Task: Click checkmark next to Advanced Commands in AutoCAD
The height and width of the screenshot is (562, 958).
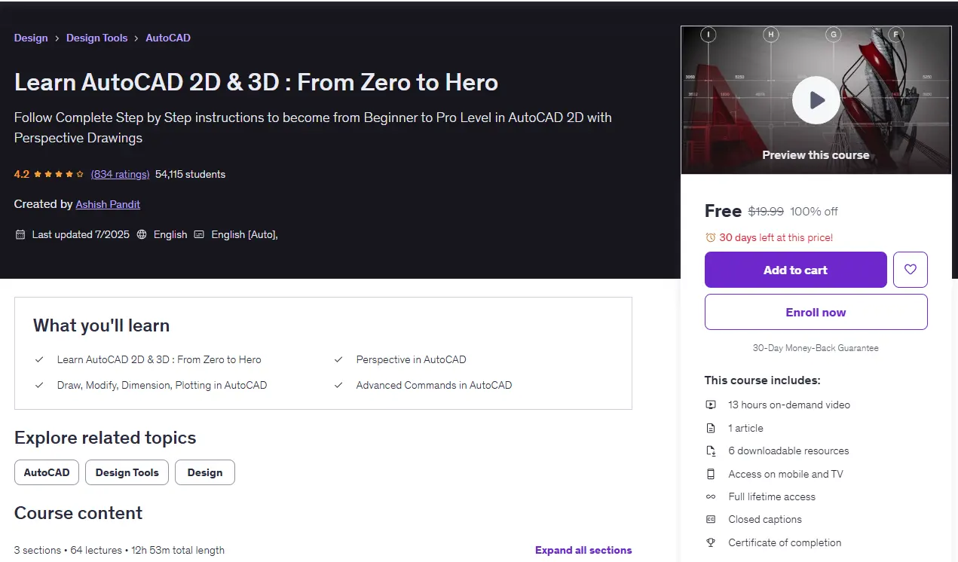Action: click(x=339, y=385)
